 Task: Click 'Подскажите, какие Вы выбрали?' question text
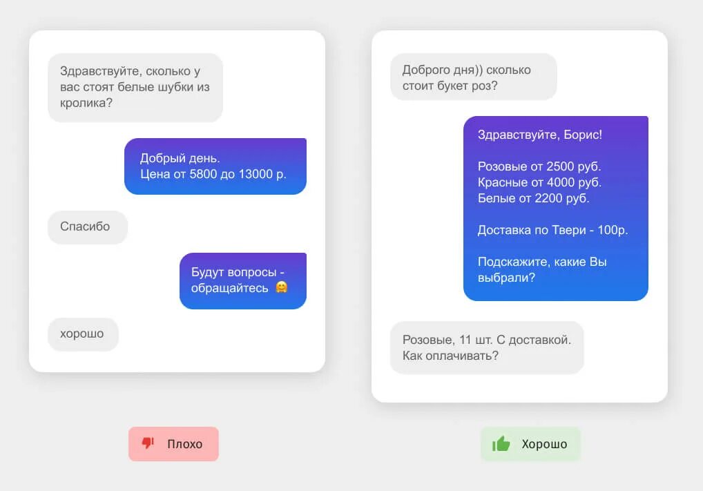(542, 269)
